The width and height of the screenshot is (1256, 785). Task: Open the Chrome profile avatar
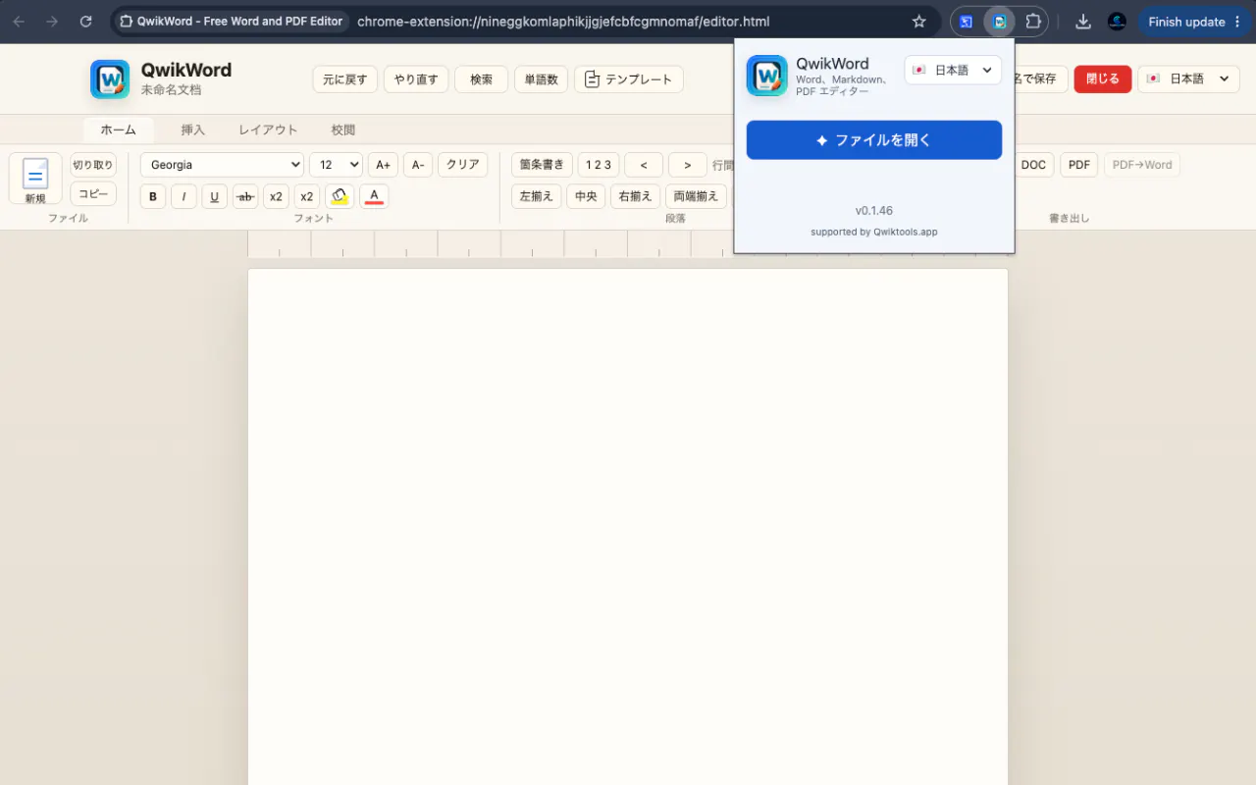[x=1117, y=22]
